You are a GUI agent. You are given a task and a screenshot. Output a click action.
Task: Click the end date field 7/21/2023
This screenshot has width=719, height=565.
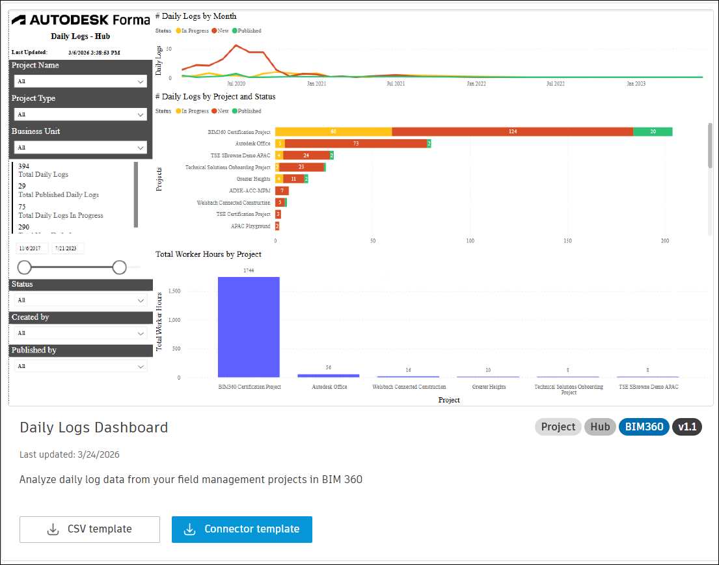pos(68,248)
